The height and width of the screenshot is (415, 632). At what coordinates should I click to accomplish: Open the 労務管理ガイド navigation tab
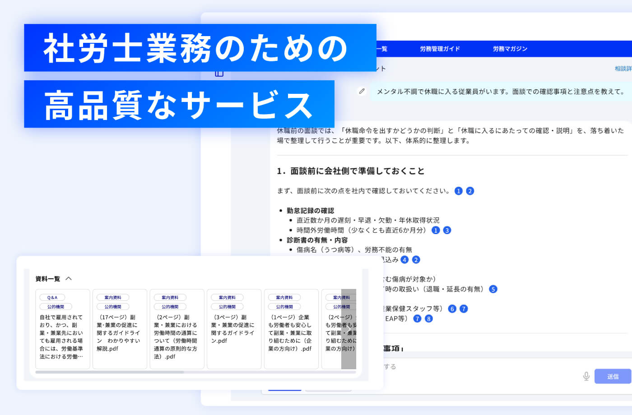440,49
